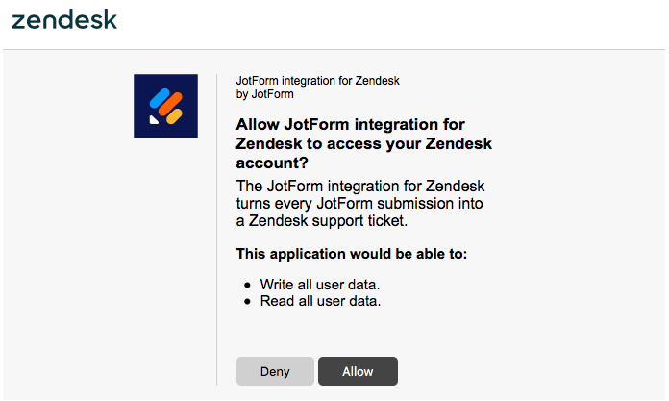Click the 'by JotForm' author text
The image size is (669, 401).
264,94
